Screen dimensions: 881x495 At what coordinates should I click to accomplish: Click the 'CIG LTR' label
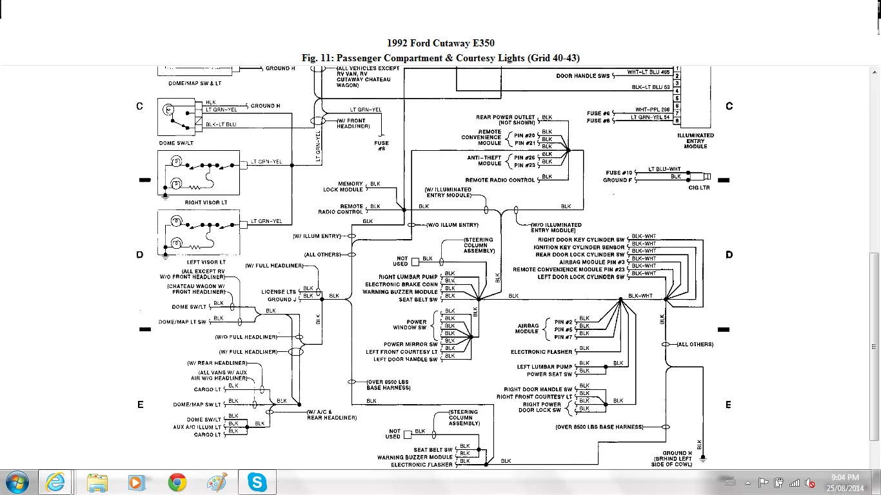pos(698,188)
